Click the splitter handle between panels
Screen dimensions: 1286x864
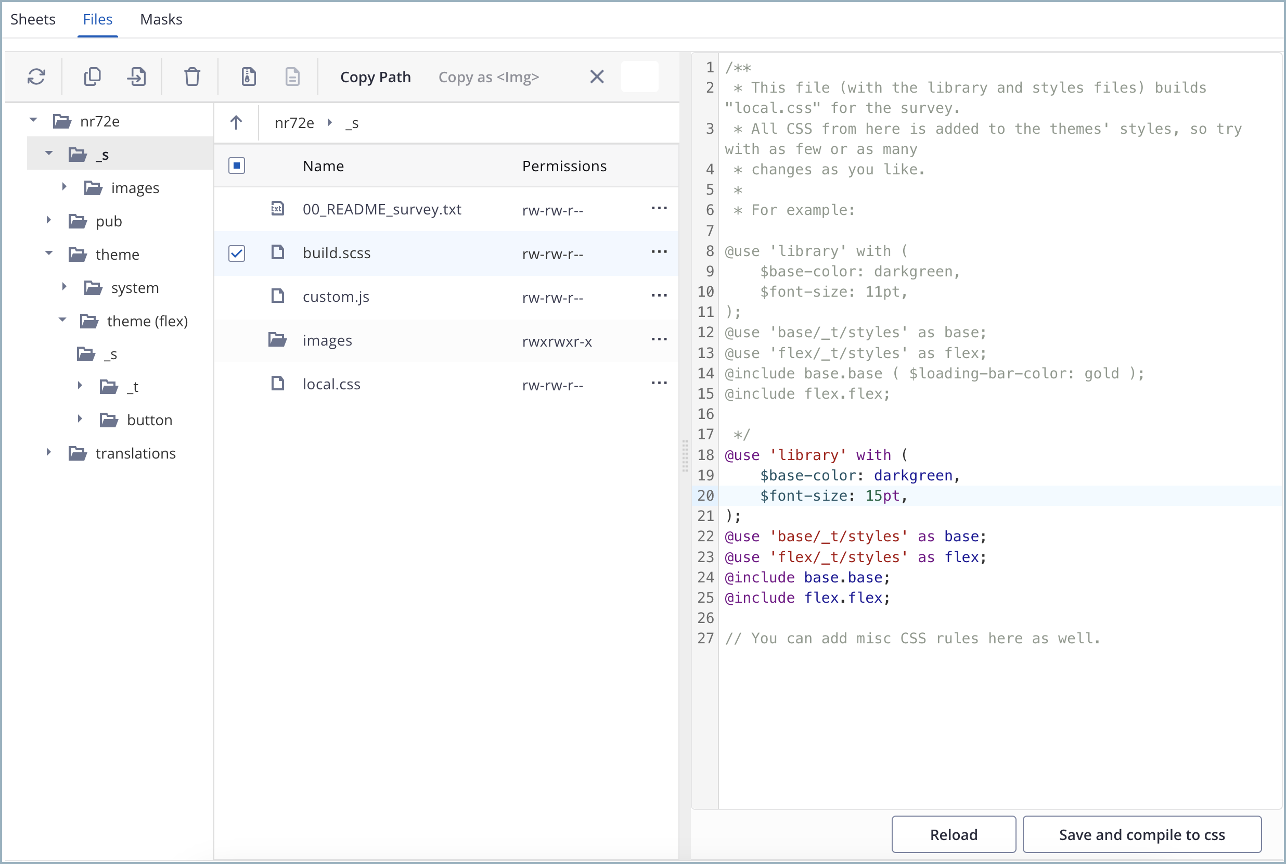685,456
